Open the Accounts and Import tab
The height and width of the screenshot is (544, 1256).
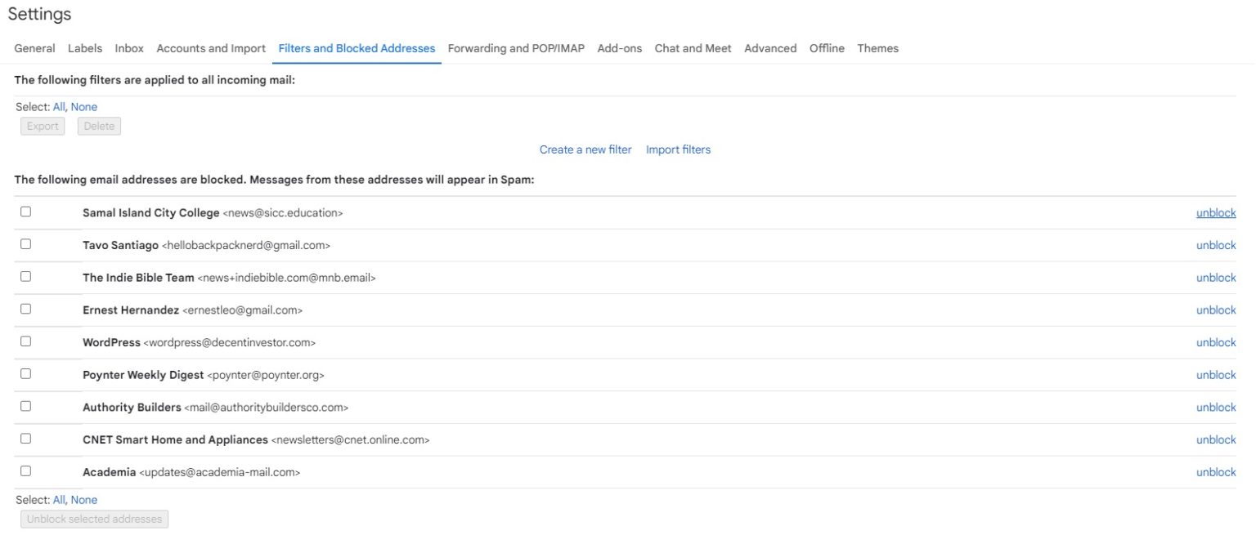[x=211, y=48]
